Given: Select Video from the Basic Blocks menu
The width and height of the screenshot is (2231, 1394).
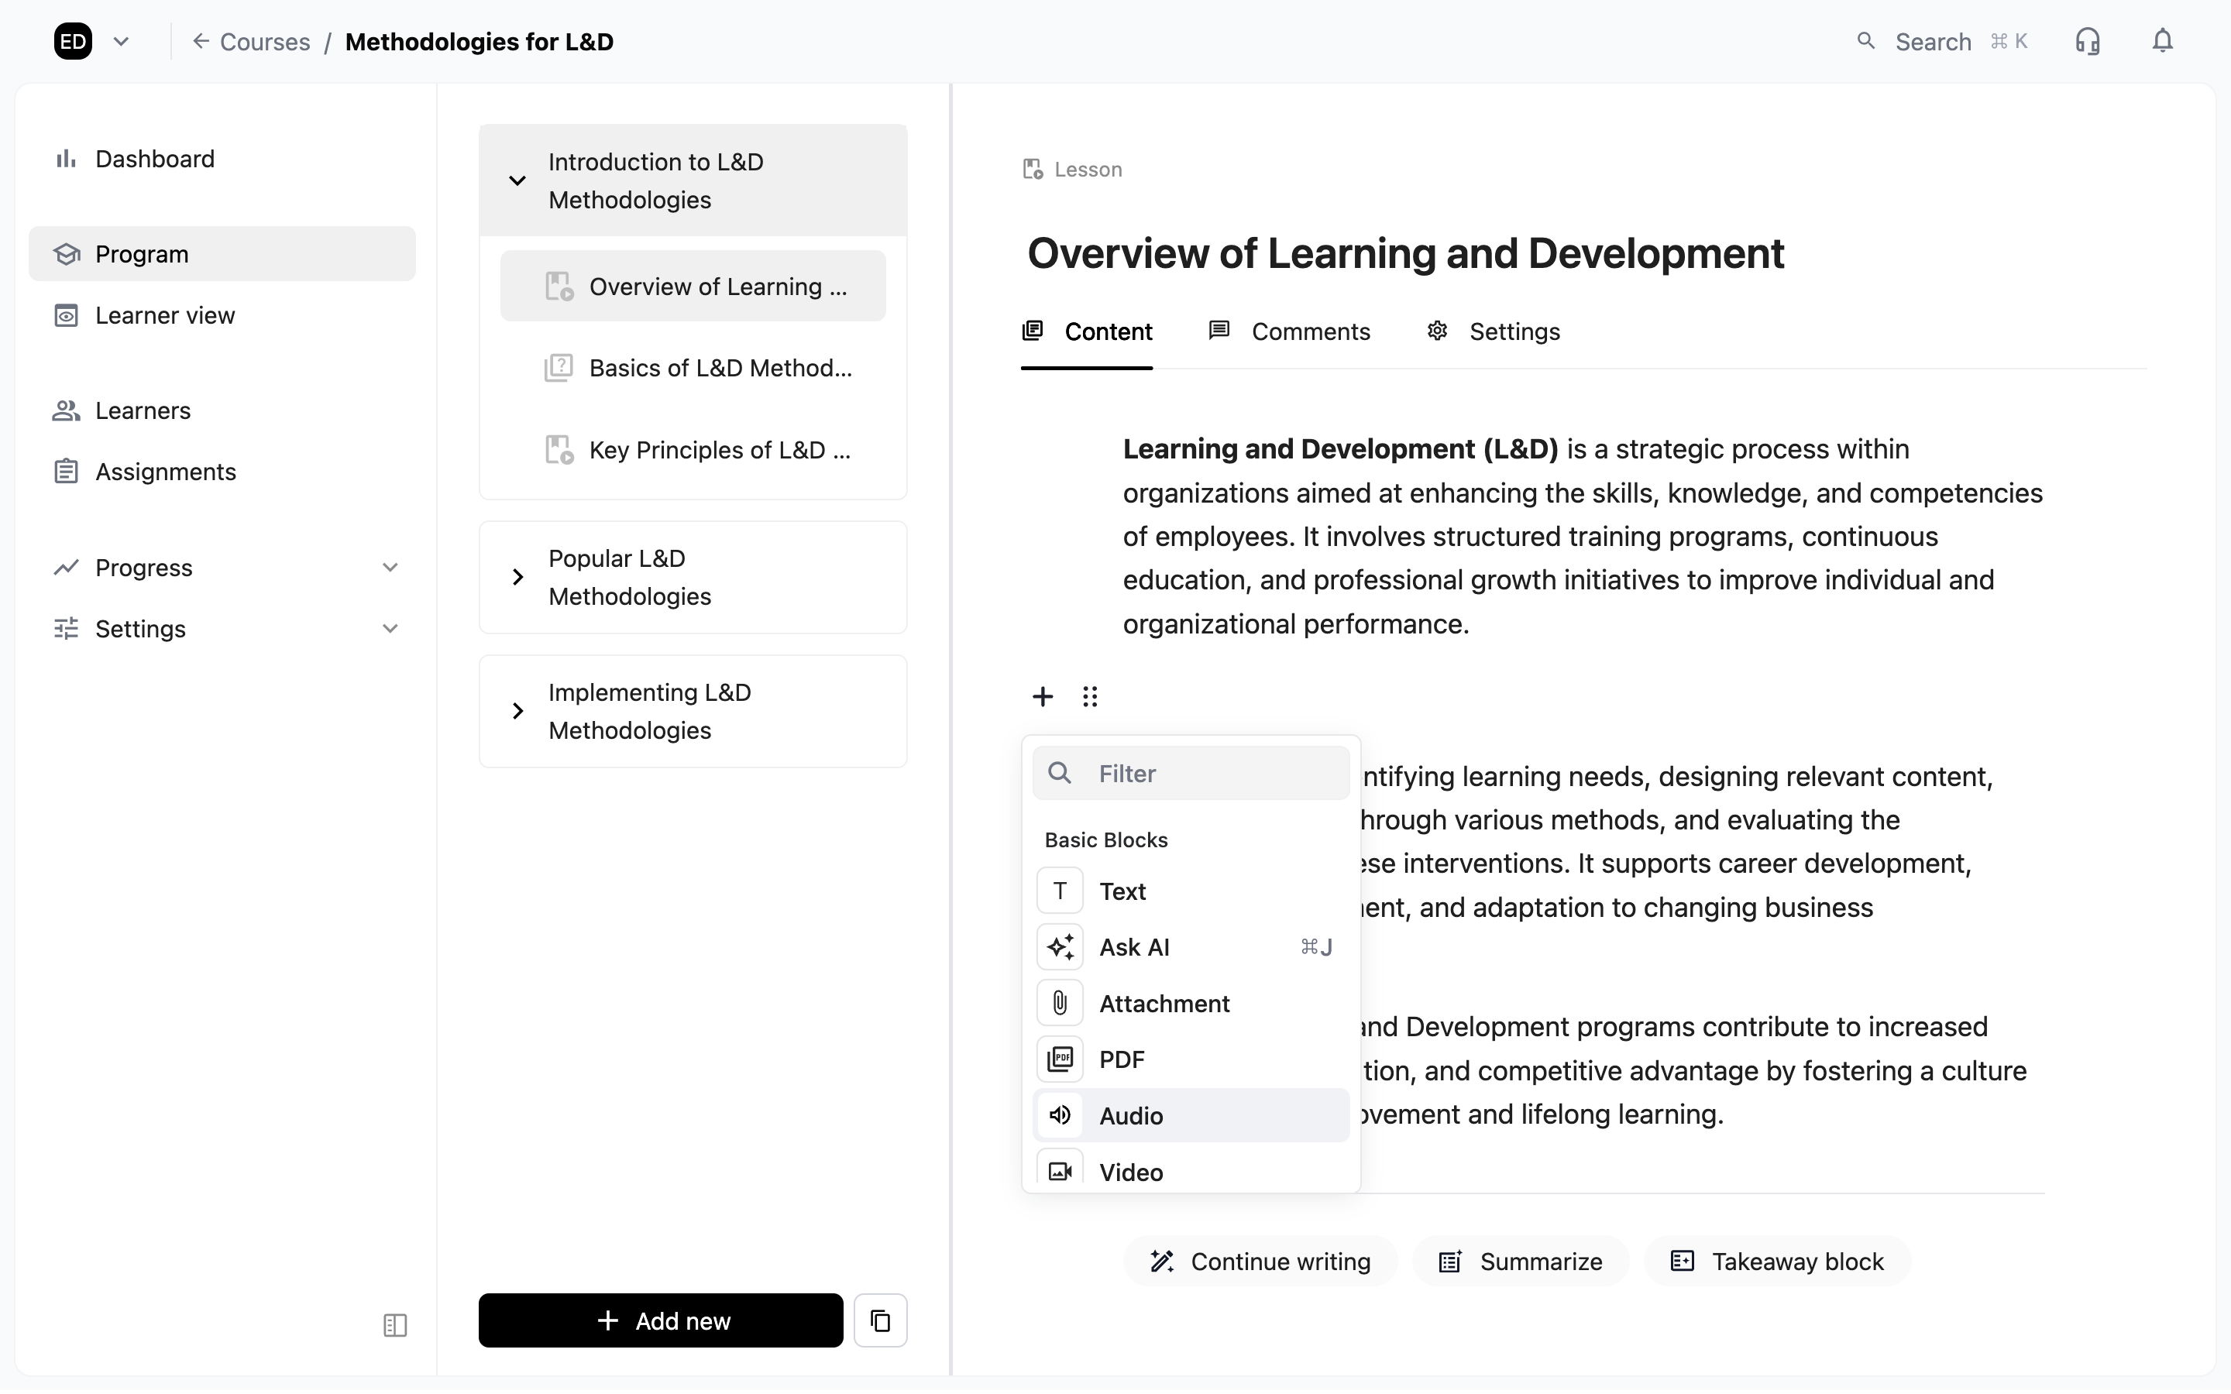Looking at the screenshot, I should (1131, 1171).
